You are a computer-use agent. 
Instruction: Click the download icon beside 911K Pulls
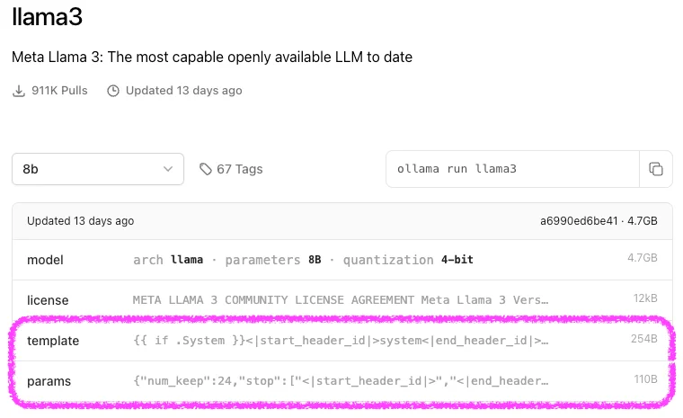19,91
